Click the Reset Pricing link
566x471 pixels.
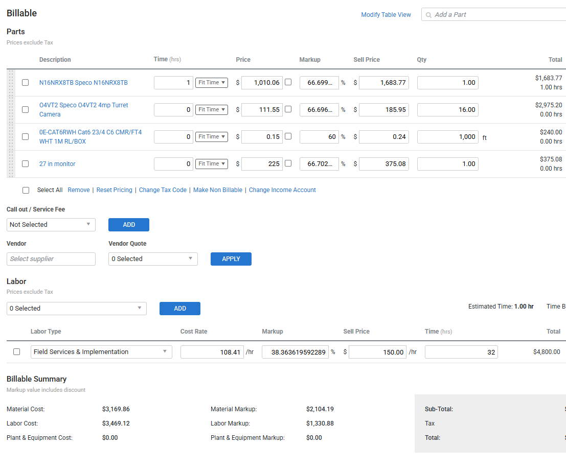114,190
